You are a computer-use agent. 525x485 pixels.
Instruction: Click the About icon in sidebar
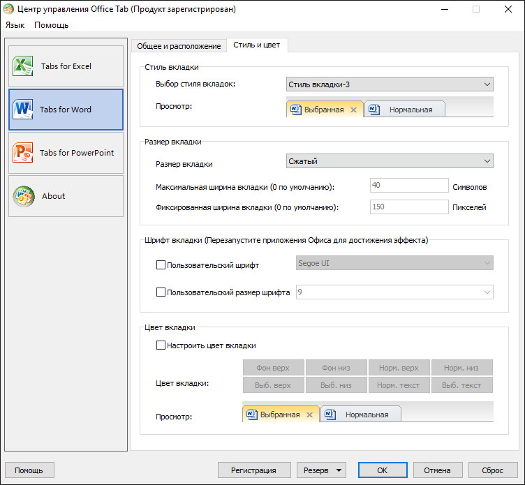tap(22, 196)
